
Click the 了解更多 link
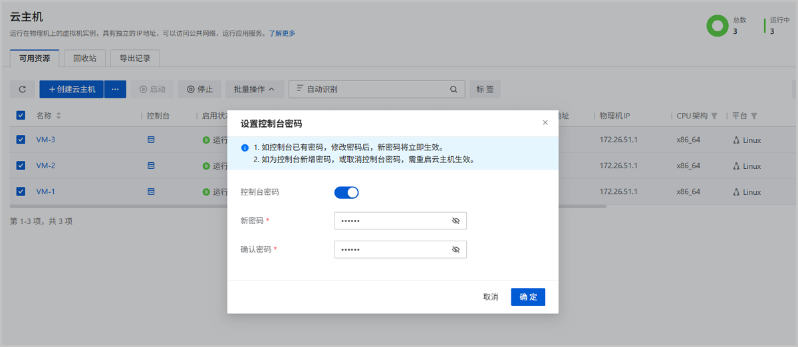click(x=282, y=33)
